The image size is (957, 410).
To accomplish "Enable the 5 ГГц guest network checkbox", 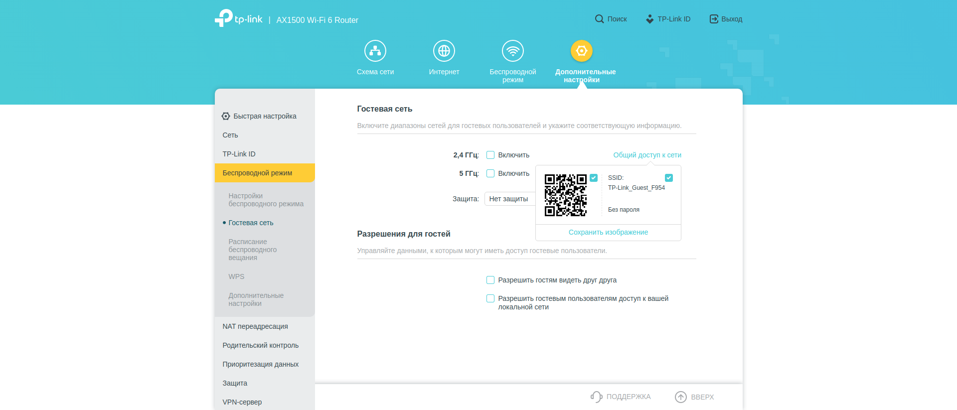I will pyautogui.click(x=490, y=173).
